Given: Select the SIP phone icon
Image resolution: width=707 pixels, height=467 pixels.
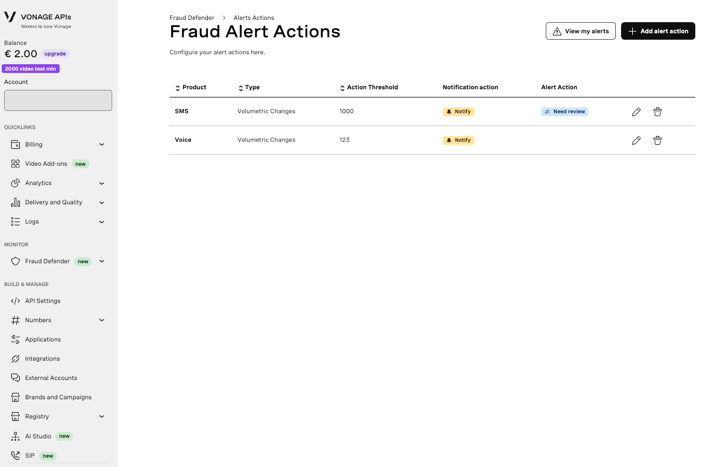Looking at the screenshot, I should pos(15,455).
